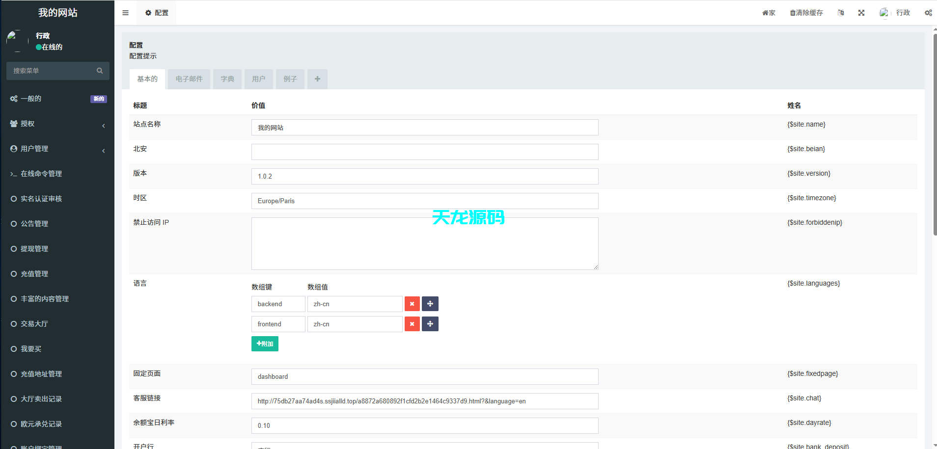Open the gears settings icon at top right
Viewport: 937px width, 449px height.
click(x=928, y=12)
